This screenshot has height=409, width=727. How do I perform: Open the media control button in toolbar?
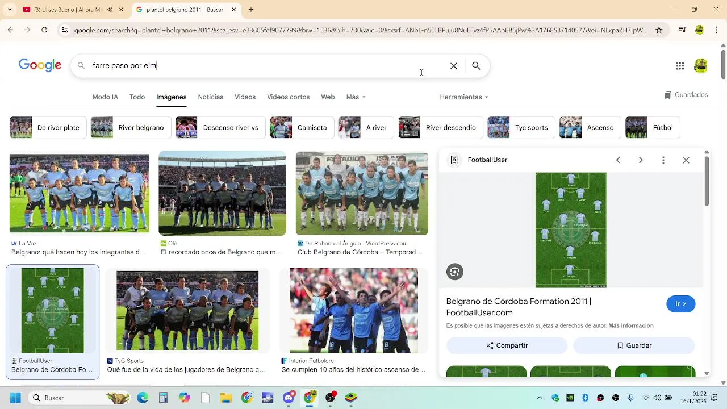[x=683, y=30]
